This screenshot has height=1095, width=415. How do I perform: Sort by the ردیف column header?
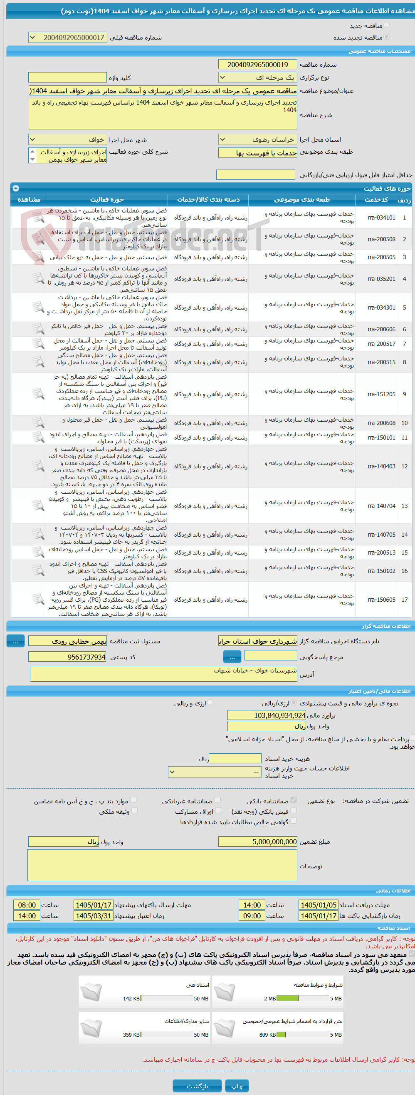point(404,199)
